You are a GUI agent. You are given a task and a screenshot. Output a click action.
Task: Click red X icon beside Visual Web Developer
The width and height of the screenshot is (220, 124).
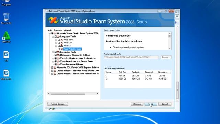click(62, 49)
